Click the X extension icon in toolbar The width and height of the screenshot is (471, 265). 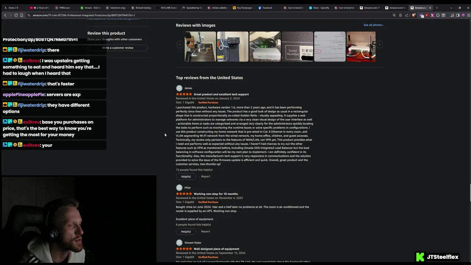coord(432,15)
